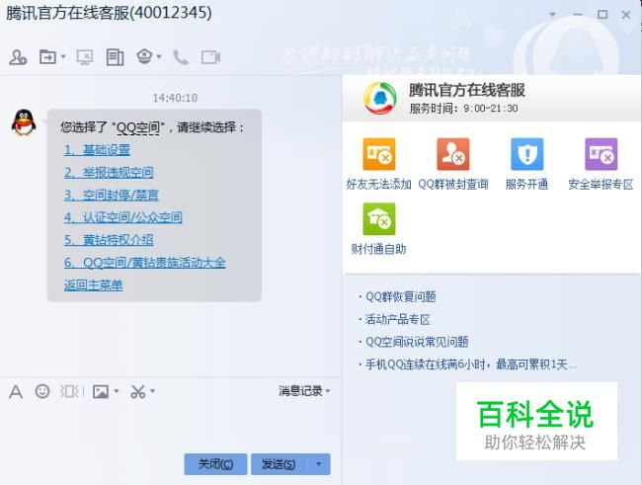
Task: Click the Tencent customer service logo
Action: point(380,98)
